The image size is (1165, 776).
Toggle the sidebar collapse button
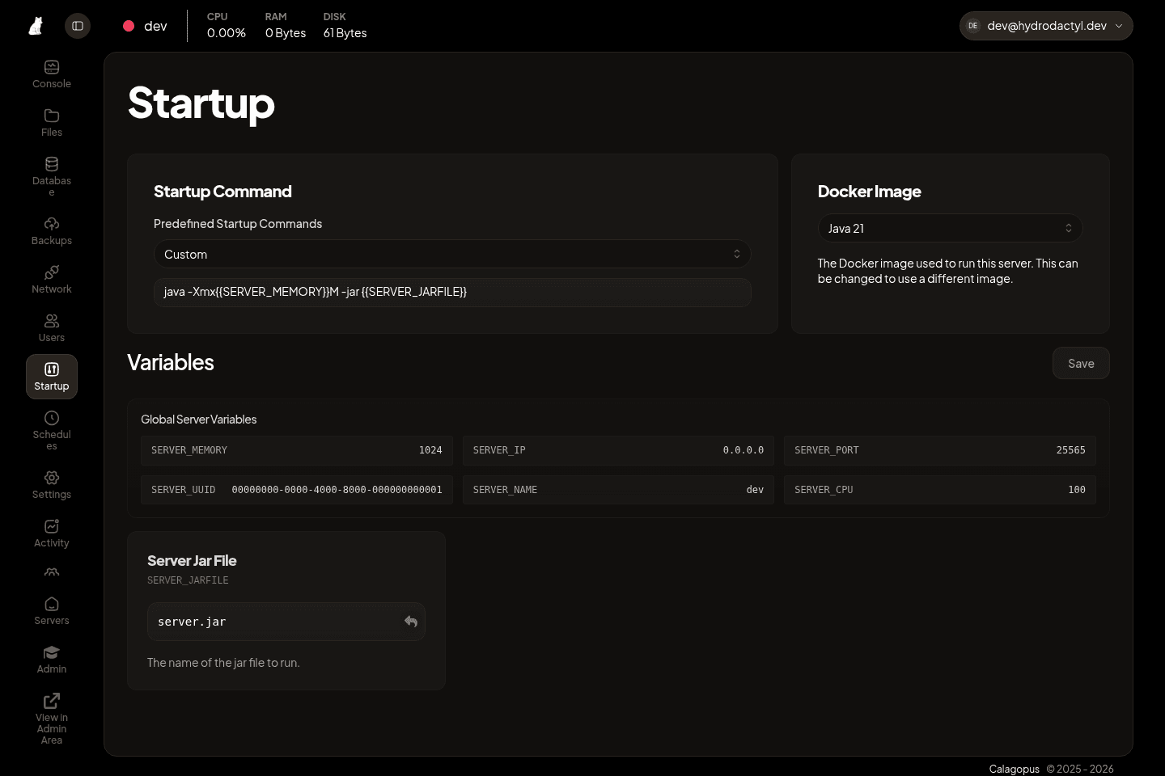click(78, 26)
